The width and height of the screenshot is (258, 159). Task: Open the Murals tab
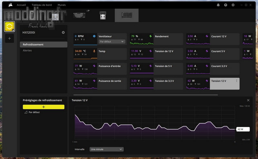62,5
